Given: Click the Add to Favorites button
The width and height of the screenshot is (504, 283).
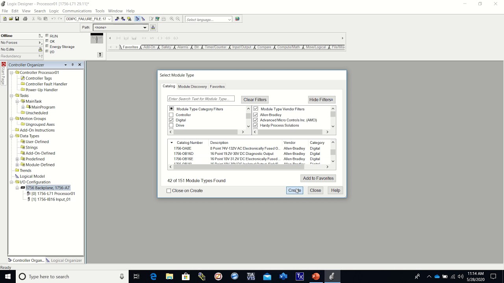Looking at the screenshot, I should pyautogui.click(x=318, y=178).
